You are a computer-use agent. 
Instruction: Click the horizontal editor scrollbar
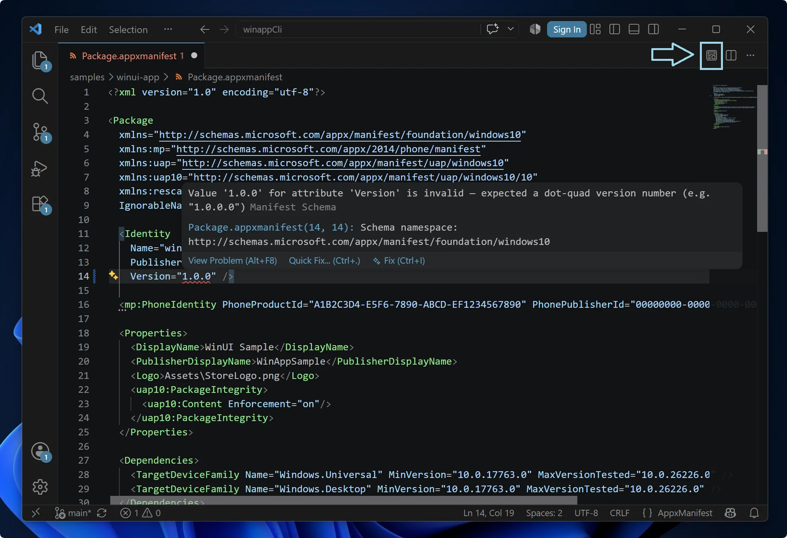pos(343,500)
